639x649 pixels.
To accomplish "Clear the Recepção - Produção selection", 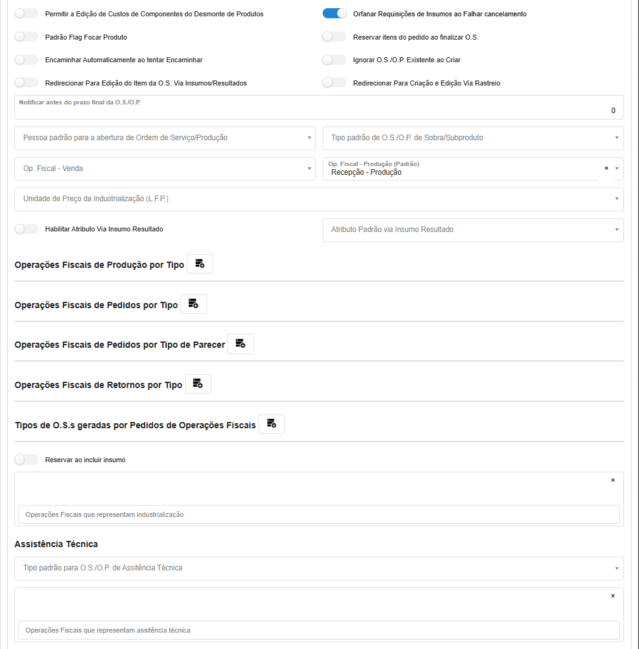I will pos(606,168).
